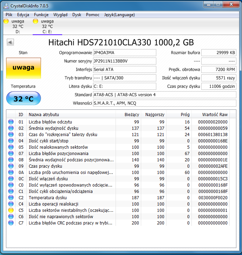Click the blue status orb for attribute 04
The width and height of the screenshot is (242, 255).
[x=11, y=141]
